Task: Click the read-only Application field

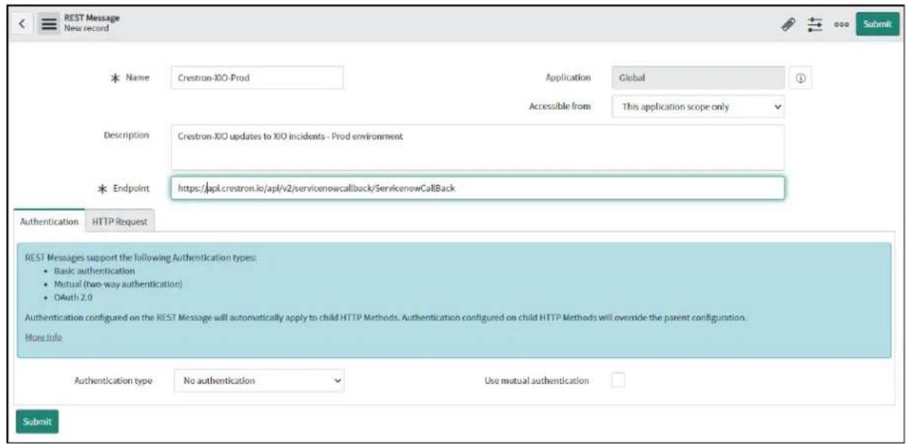Action: pos(698,78)
